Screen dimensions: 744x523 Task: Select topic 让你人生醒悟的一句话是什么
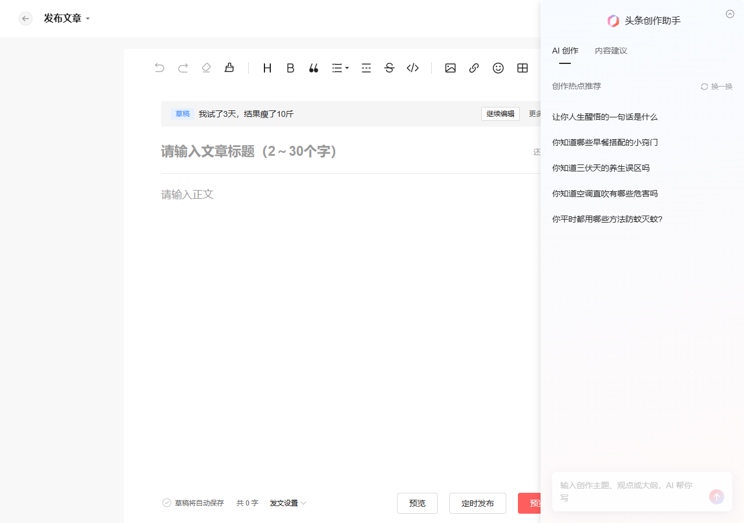[x=604, y=117]
